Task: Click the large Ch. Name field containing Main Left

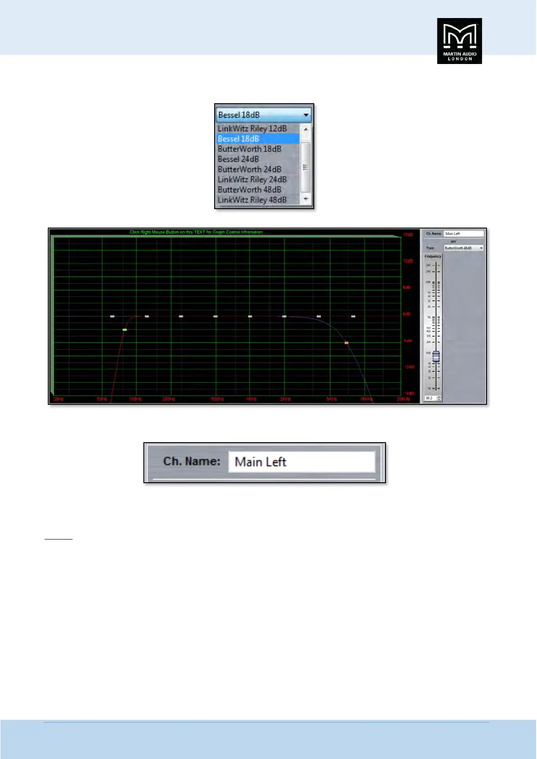Action: pyautogui.click(x=302, y=462)
